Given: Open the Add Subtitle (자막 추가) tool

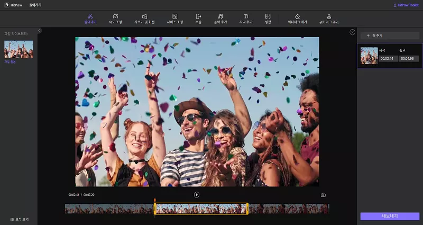Looking at the screenshot, I should coord(246,19).
